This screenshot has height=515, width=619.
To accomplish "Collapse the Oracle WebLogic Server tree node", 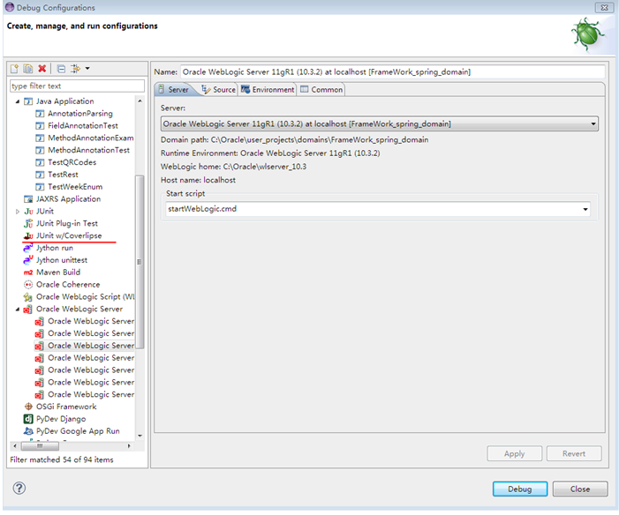I will pyautogui.click(x=18, y=310).
